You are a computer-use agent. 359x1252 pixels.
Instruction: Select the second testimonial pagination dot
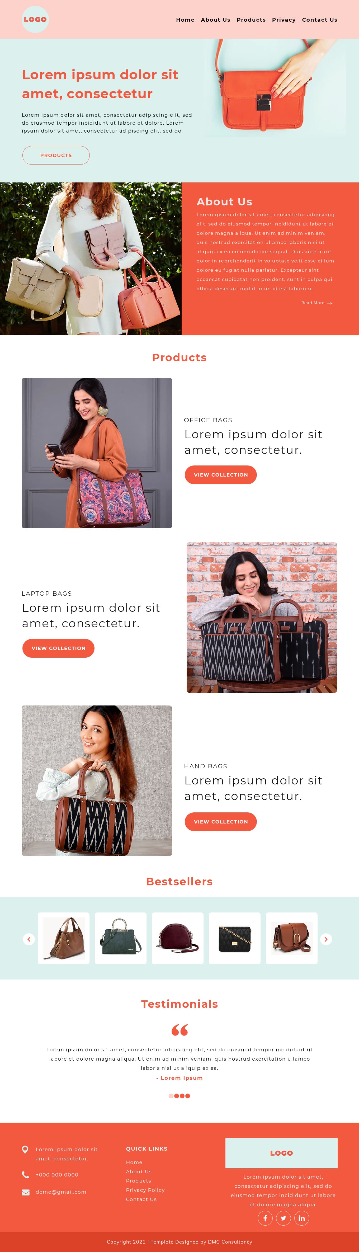pos(176,1095)
